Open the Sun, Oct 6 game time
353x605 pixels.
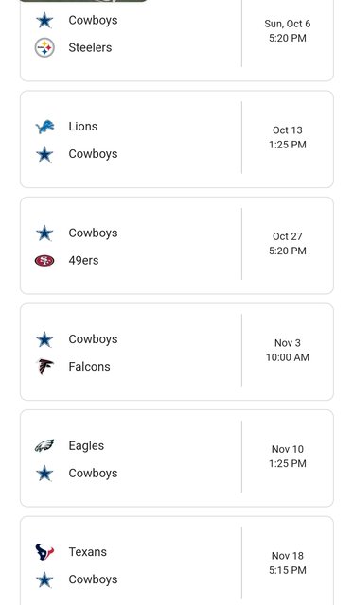click(x=288, y=31)
